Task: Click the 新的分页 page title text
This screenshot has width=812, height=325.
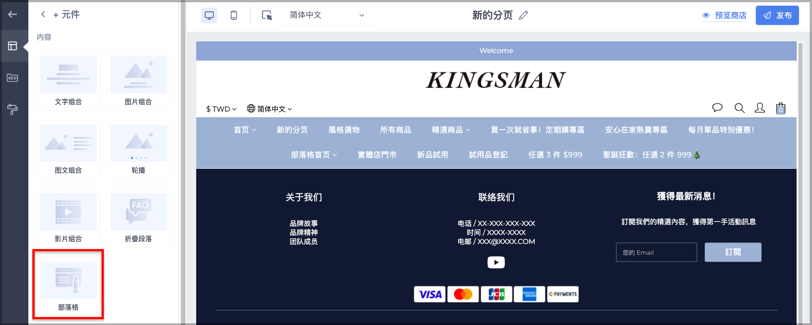Action: (x=492, y=15)
